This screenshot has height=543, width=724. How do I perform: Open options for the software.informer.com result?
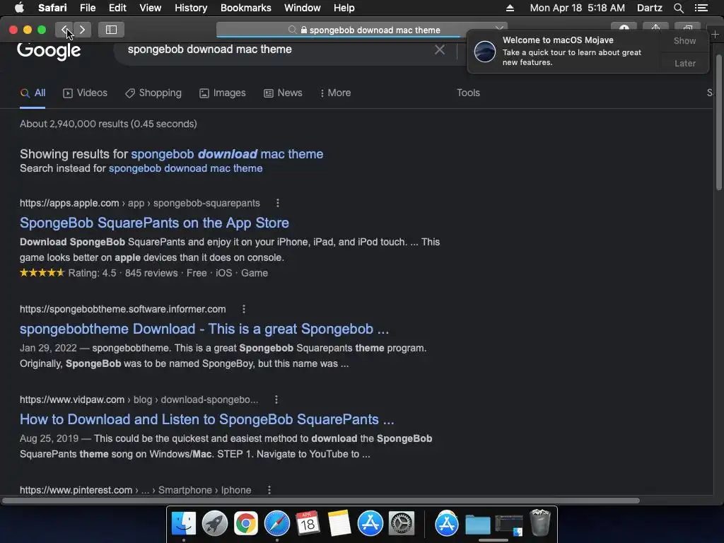click(x=244, y=309)
